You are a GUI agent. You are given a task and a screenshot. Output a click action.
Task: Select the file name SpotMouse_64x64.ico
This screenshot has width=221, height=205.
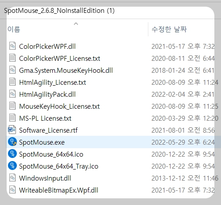coord(51,154)
